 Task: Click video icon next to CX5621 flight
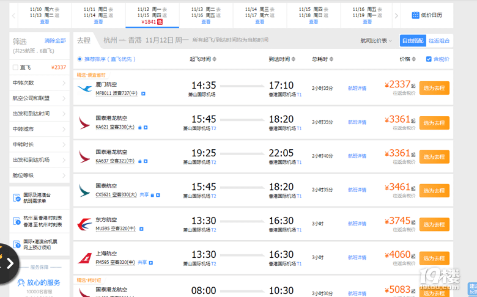(158, 195)
